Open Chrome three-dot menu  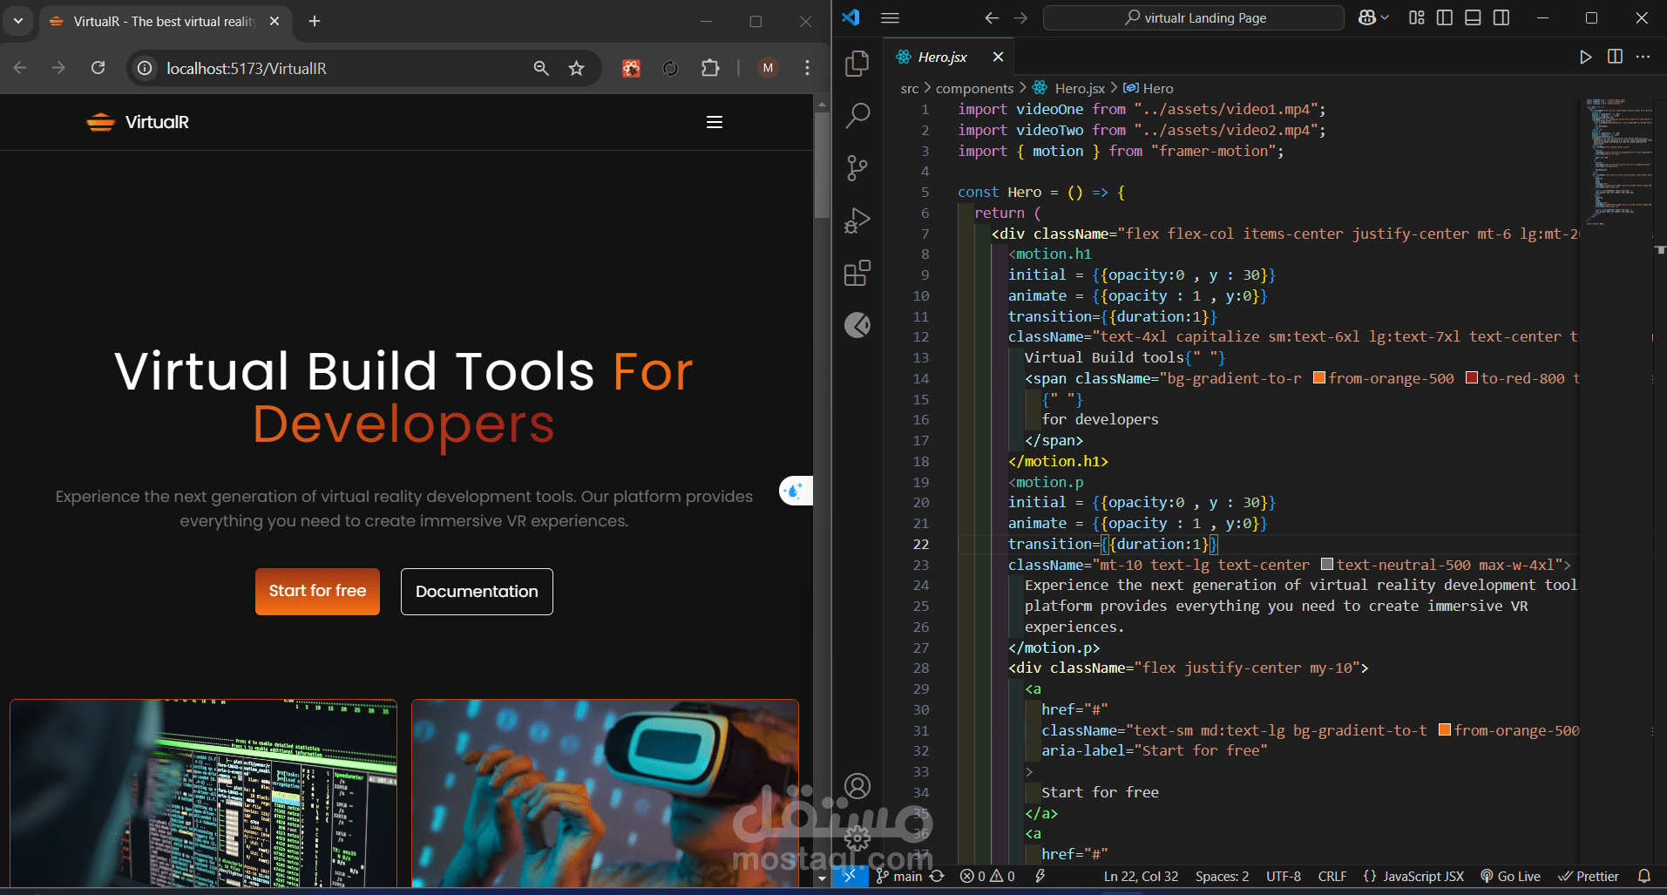tap(808, 68)
